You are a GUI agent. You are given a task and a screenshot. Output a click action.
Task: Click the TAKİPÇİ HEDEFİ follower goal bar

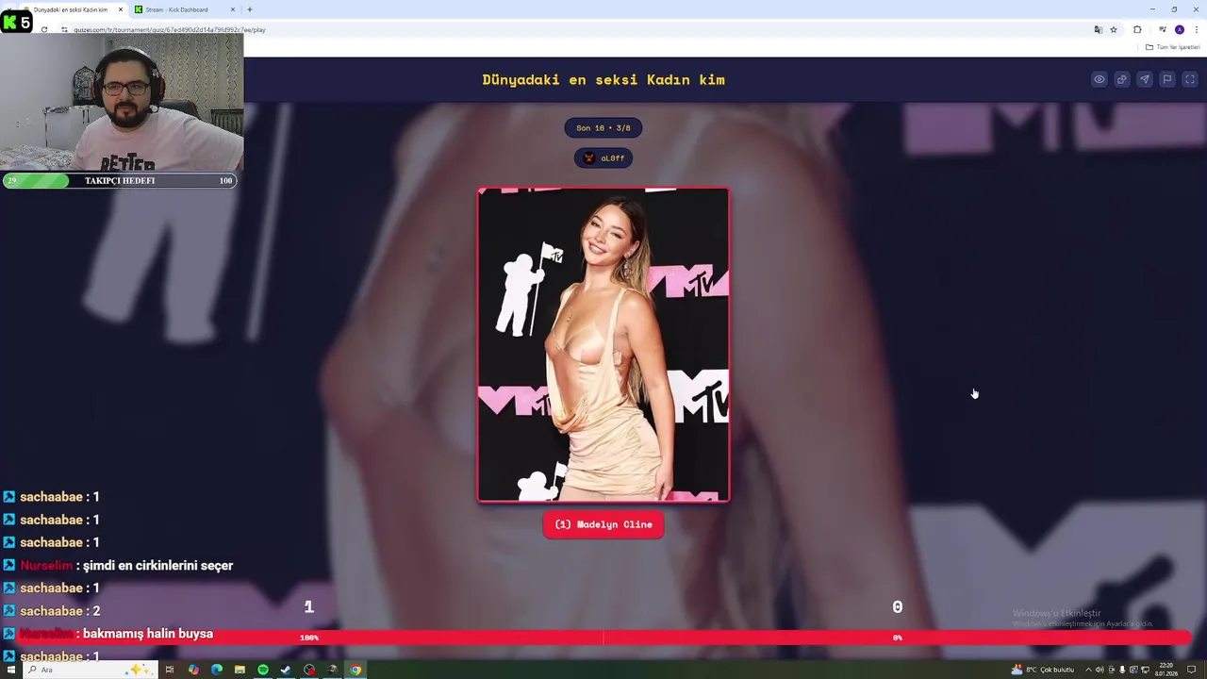(x=120, y=180)
